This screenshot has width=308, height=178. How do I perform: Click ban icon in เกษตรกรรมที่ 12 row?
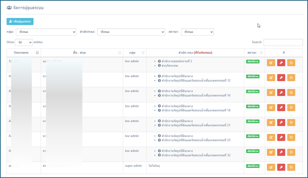pyautogui.click(x=291, y=78)
